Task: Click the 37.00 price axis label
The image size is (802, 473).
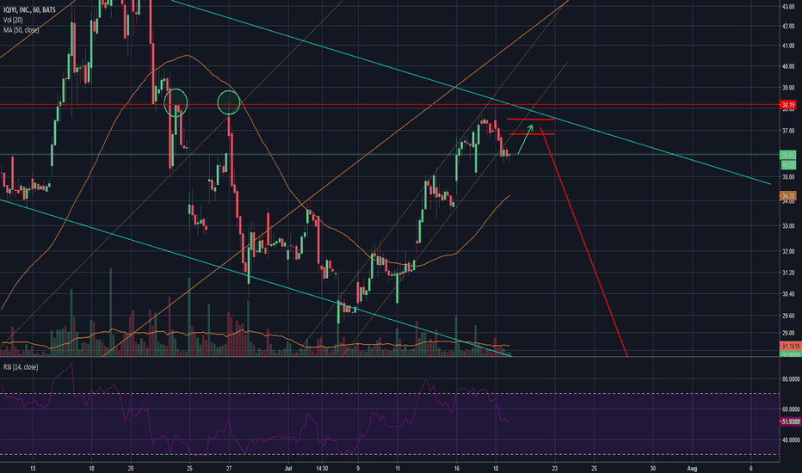Action: pos(787,132)
